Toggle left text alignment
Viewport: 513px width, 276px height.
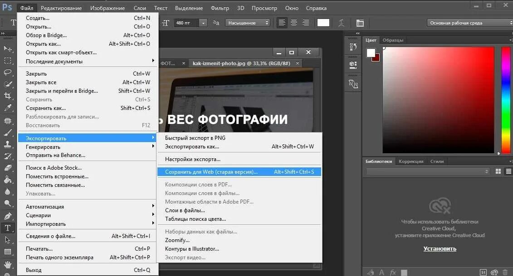[282, 23]
